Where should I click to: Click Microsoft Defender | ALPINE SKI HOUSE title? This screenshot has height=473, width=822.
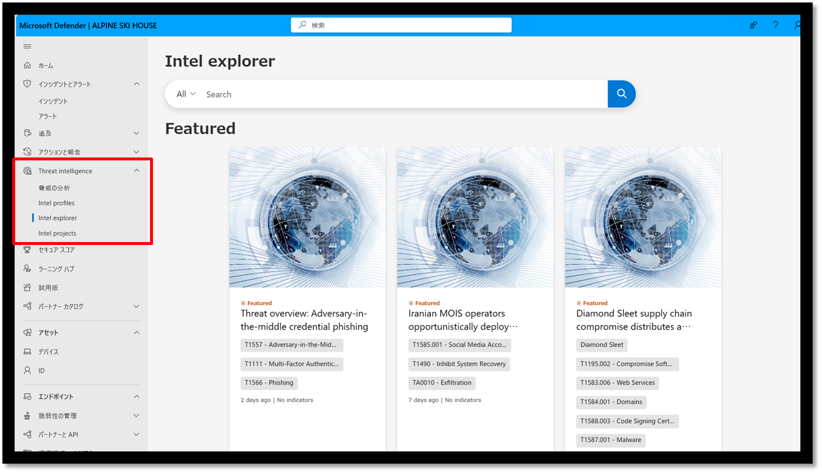pyautogui.click(x=88, y=26)
